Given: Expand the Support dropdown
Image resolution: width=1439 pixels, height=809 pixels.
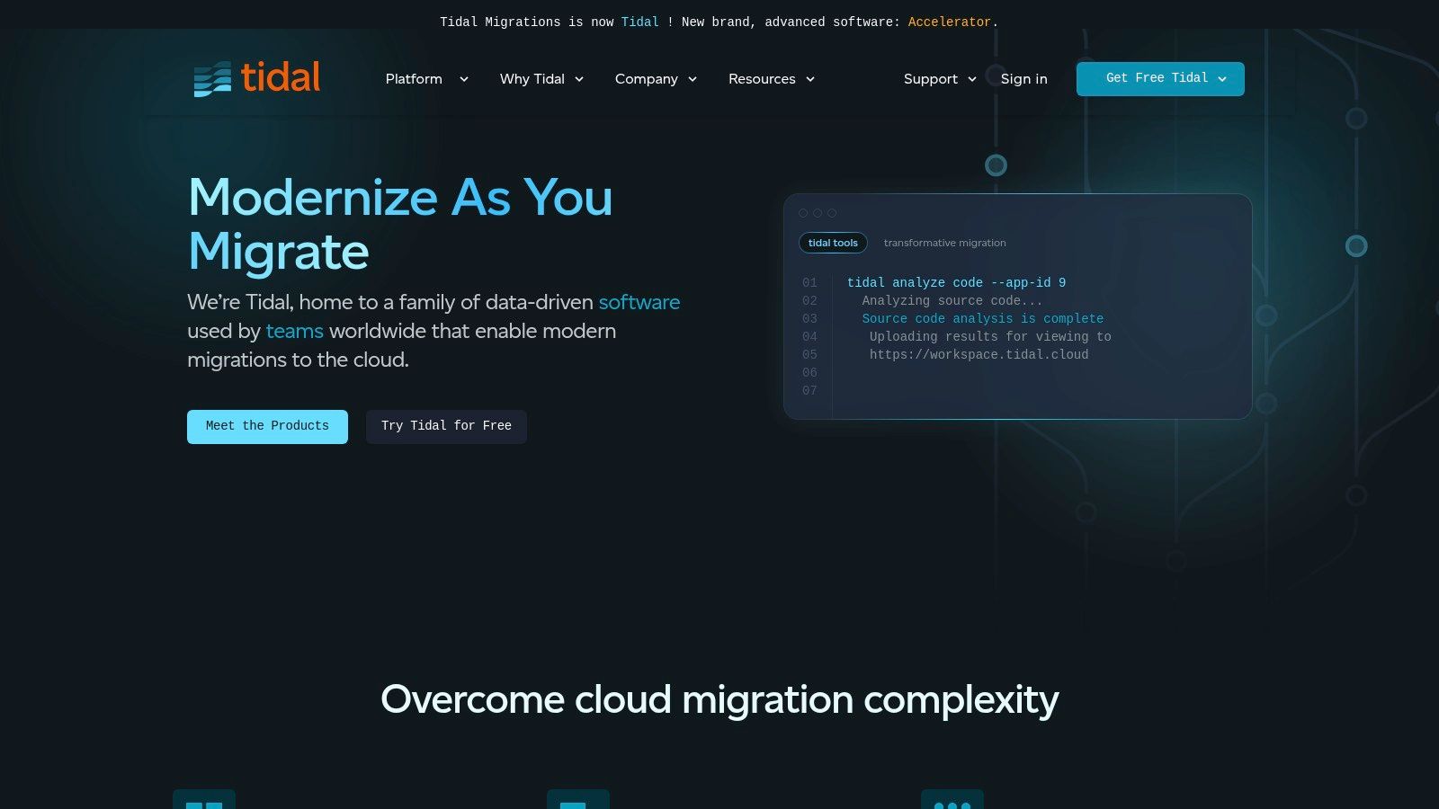Looking at the screenshot, I should (x=939, y=79).
